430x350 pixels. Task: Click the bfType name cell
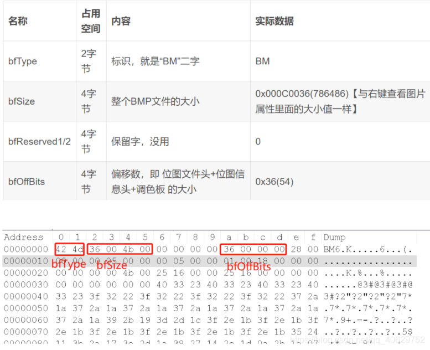click(39, 61)
